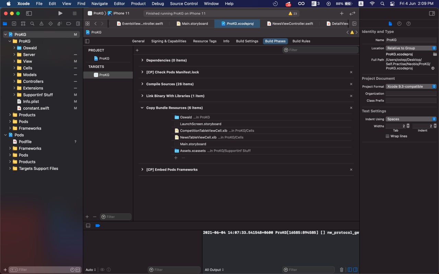Add editor on right split button
The image size is (439, 274).
pos(354,24)
